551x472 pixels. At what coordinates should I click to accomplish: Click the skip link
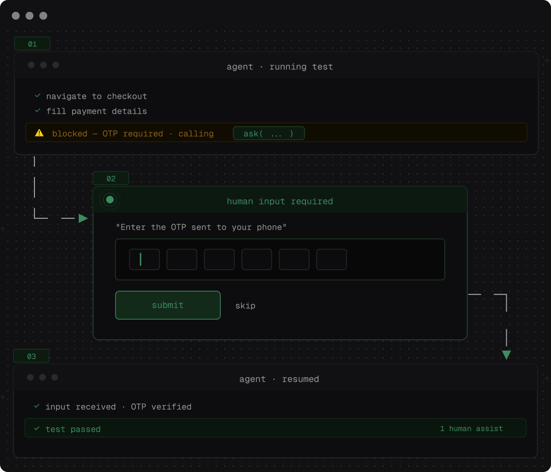[x=245, y=305]
